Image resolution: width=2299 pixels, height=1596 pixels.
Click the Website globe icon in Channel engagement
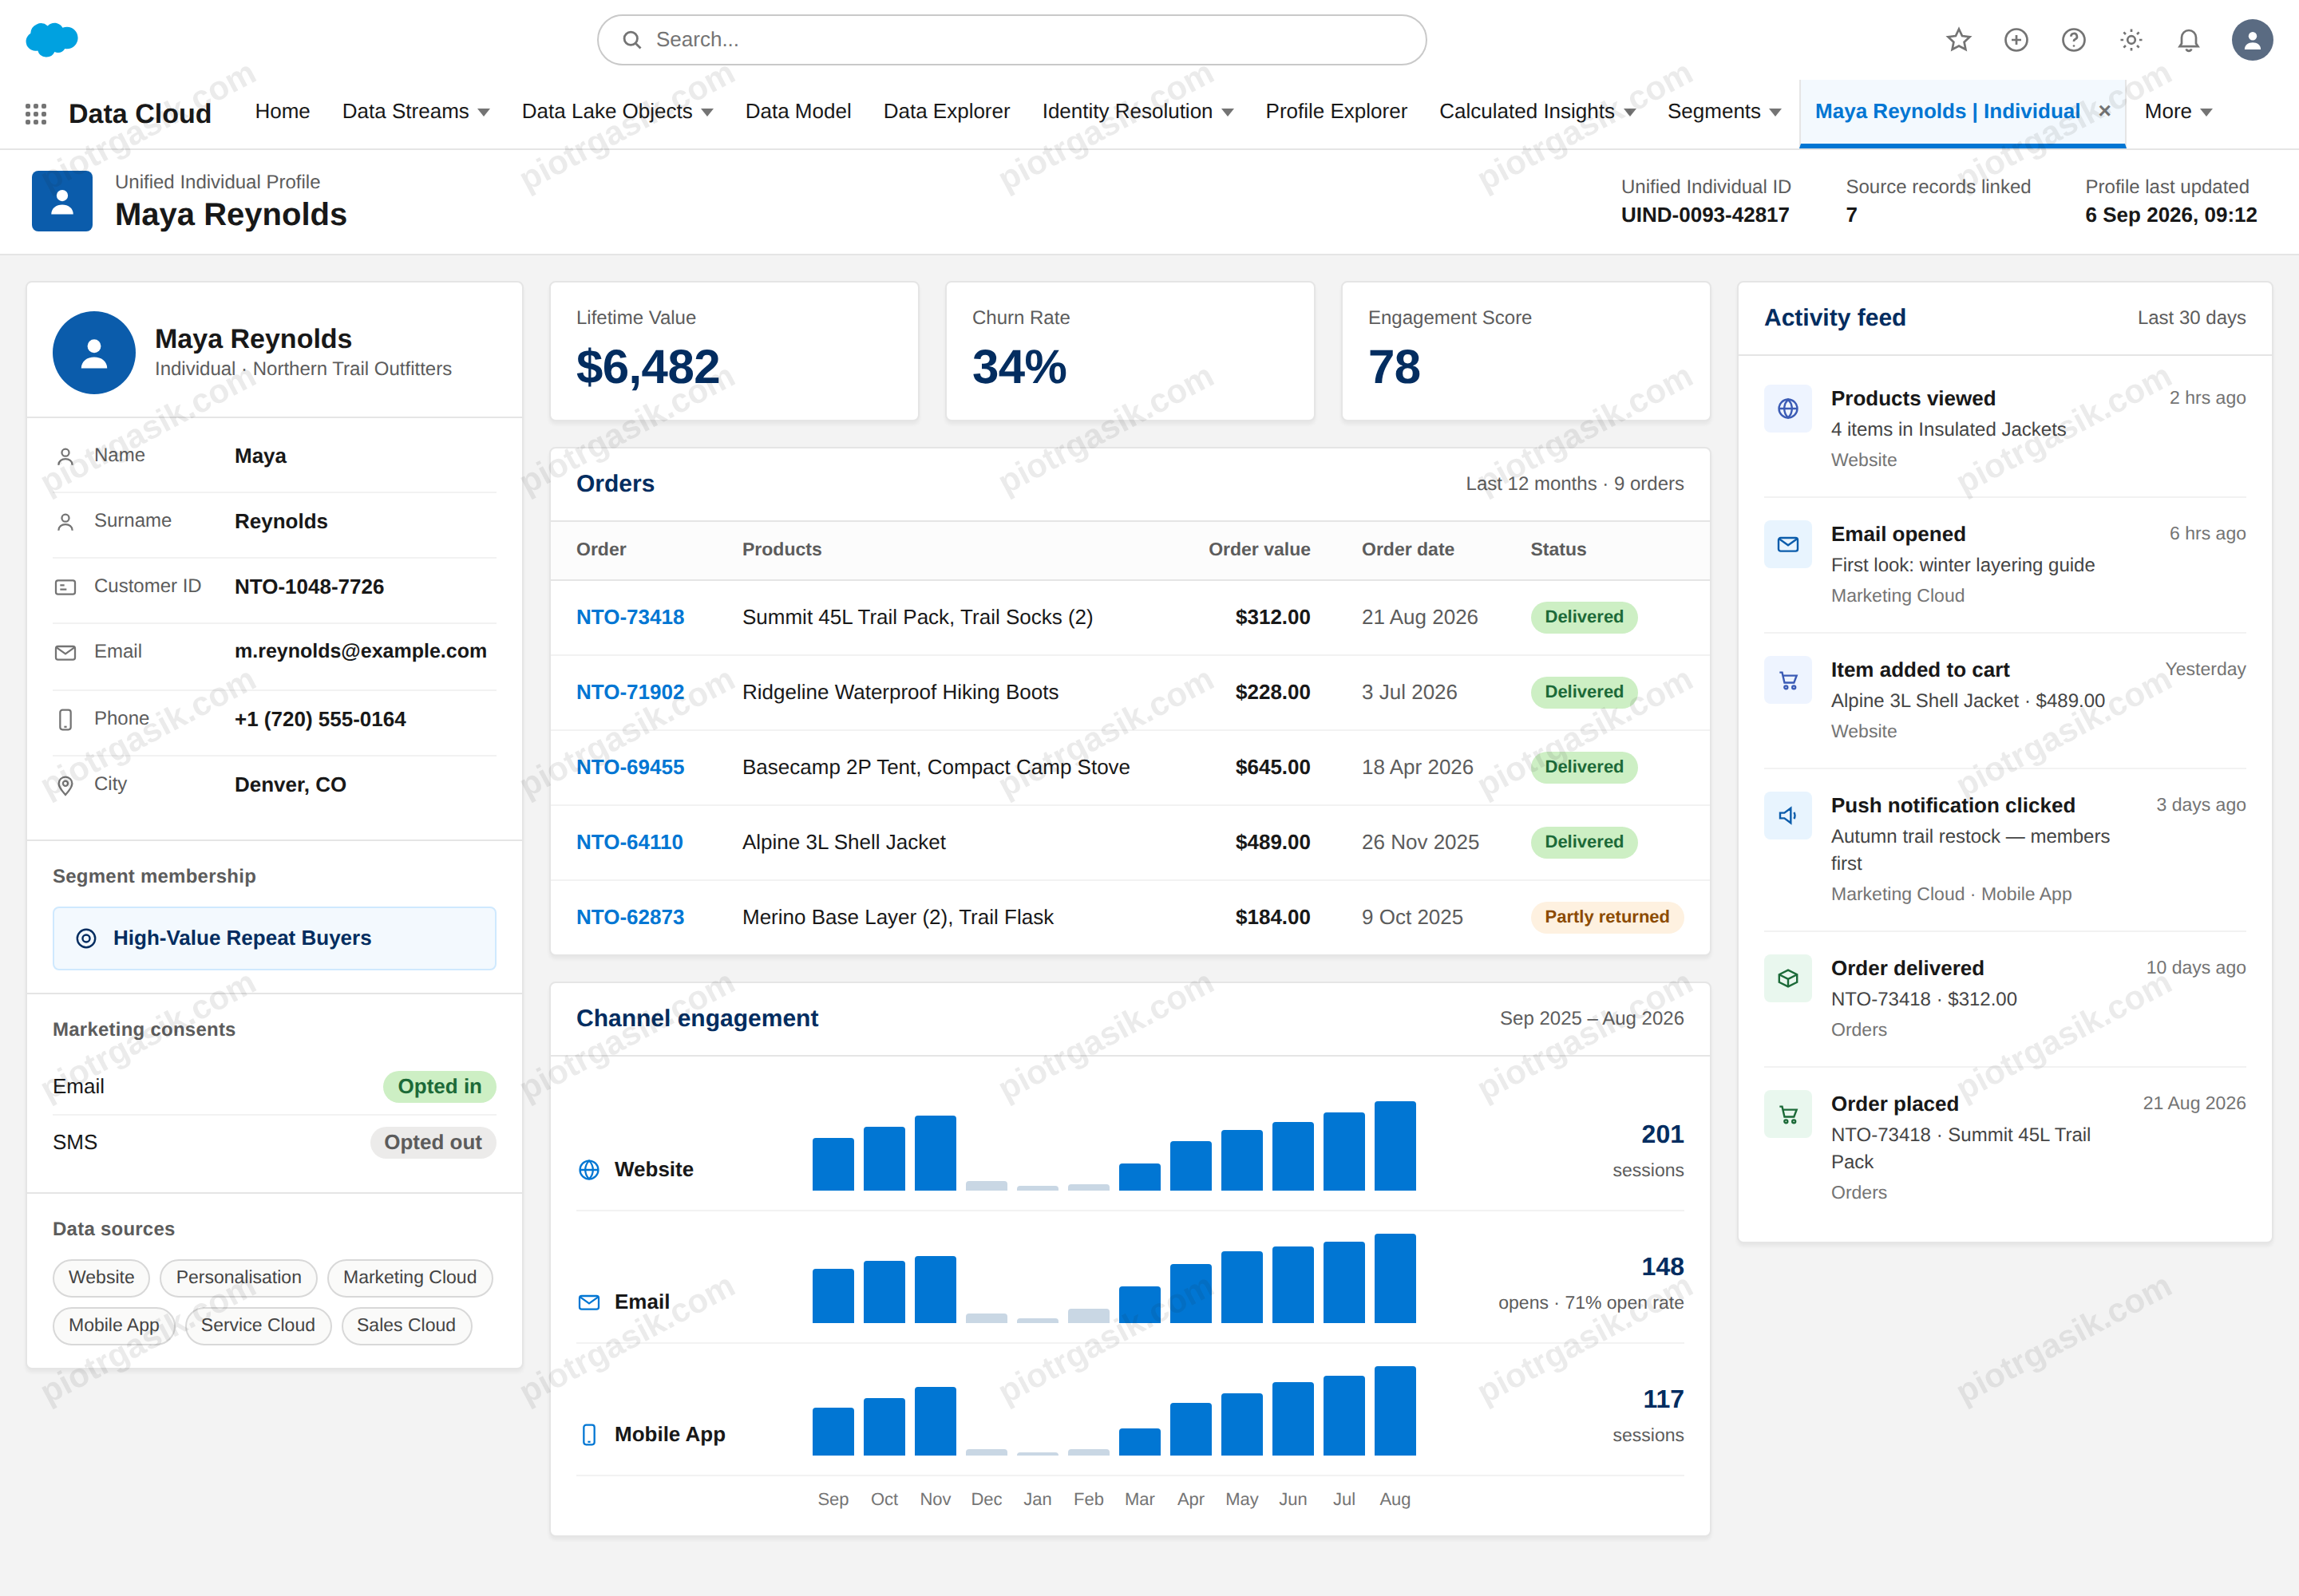point(589,1170)
